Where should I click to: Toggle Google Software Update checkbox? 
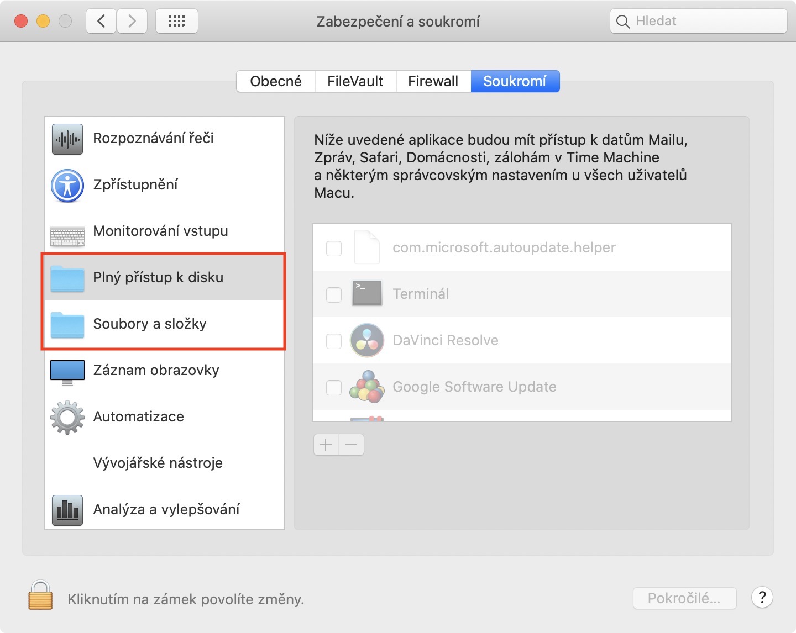[334, 388]
